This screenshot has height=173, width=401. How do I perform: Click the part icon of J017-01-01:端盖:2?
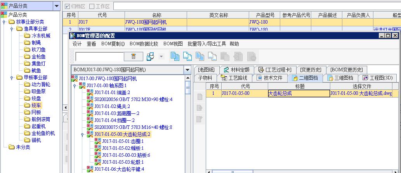(x=90, y=92)
